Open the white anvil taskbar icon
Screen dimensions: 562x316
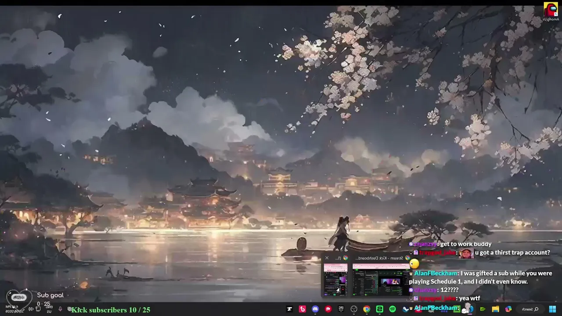289,309
